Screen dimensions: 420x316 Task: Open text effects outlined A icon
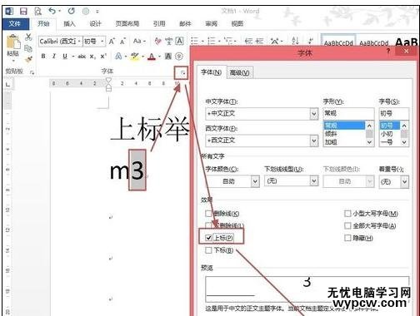point(118,57)
